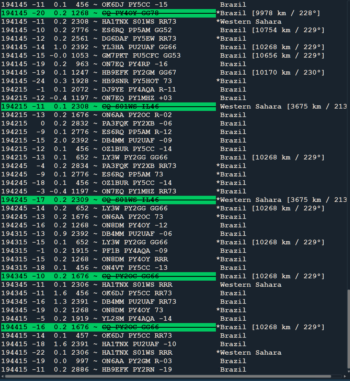
Task: Select the DB4MM PU2UAF -06 row
Action: [174, 234]
